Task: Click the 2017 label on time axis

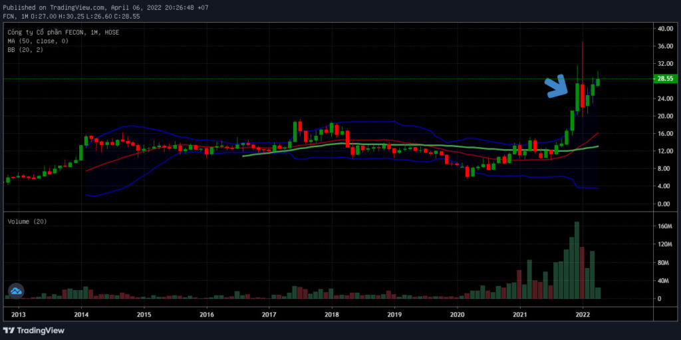Action: [269, 314]
